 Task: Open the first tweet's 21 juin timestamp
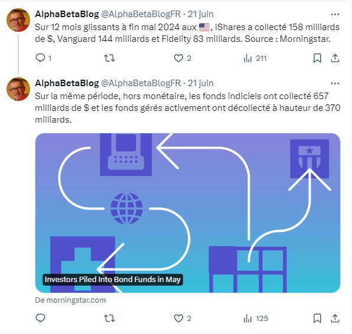pyautogui.click(x=200, y=14)
